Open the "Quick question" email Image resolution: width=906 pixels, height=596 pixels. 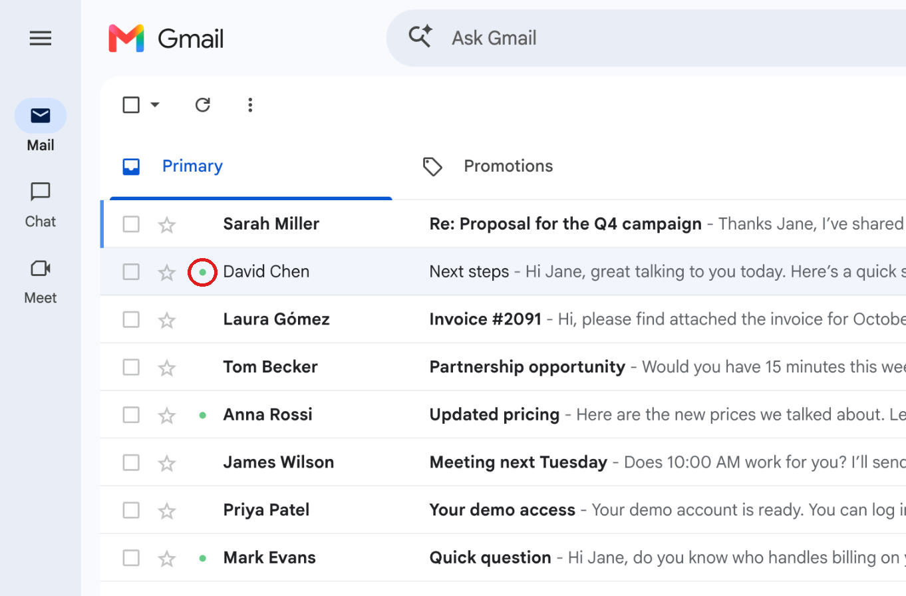pos(490,558)
